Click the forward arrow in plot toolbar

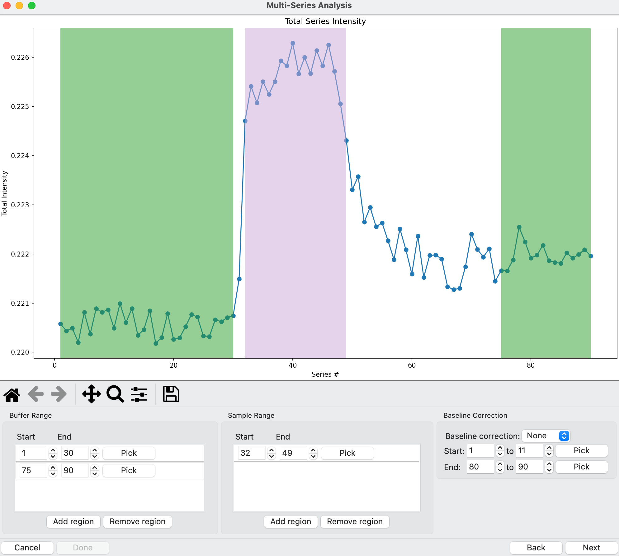(59, 394)
